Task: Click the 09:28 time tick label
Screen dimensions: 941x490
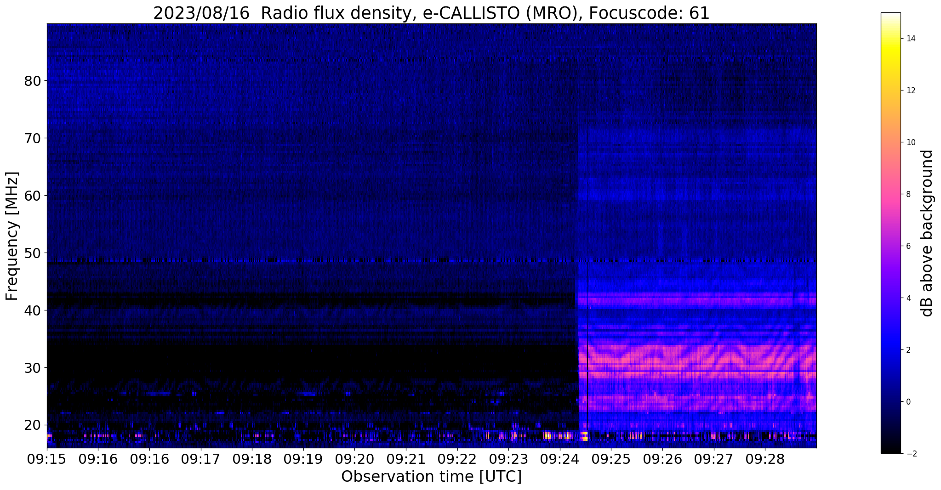Action: (765, 459)
